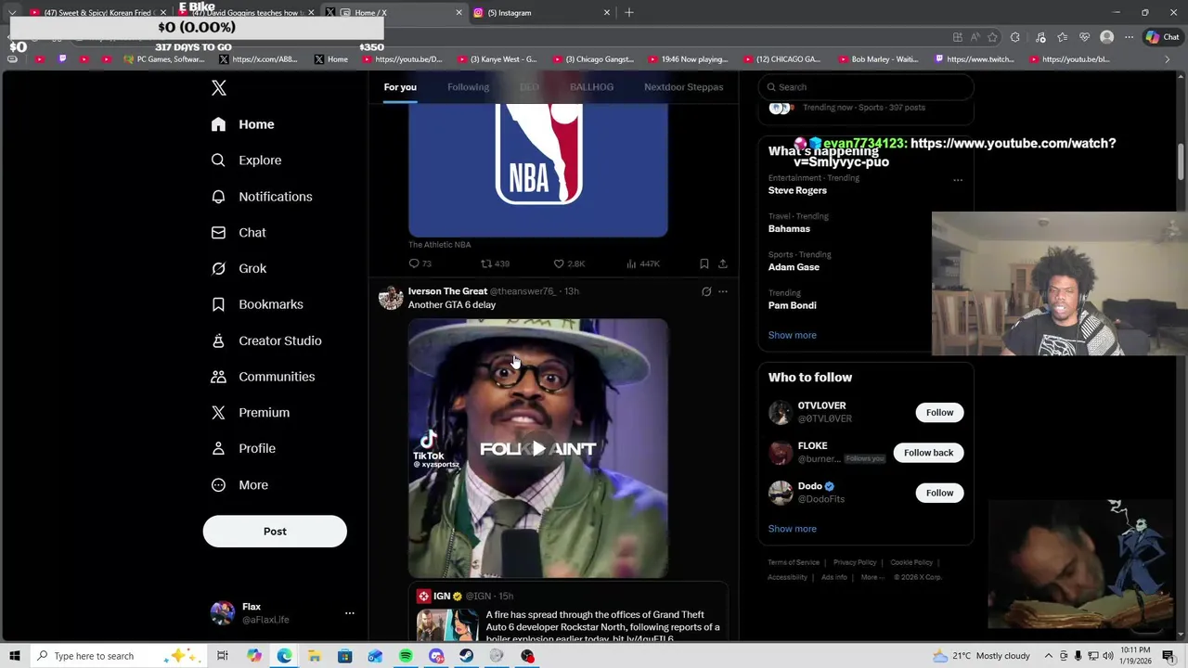Image resolution: width=1188 pixels, height=668 pixels.
Task: Expand the footer More menu
Action: (x=872, y=577)
